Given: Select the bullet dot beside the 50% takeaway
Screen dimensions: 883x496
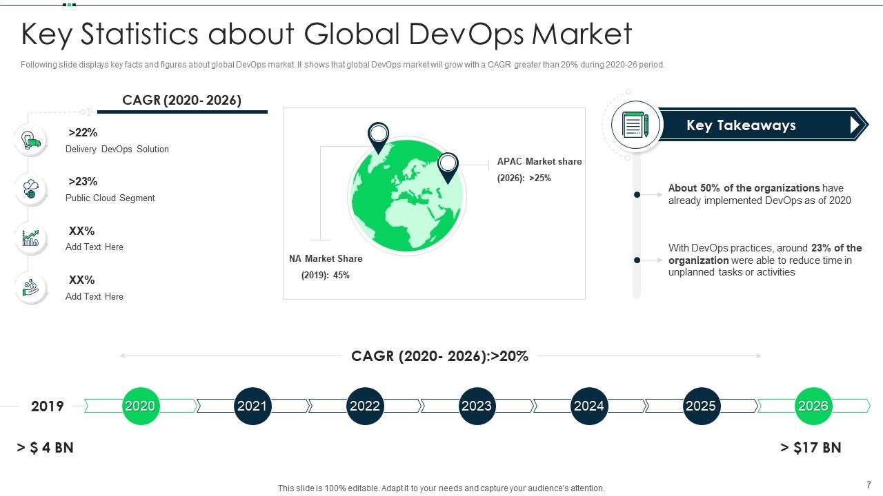Looking at the screenshot, I should (637, 194).
